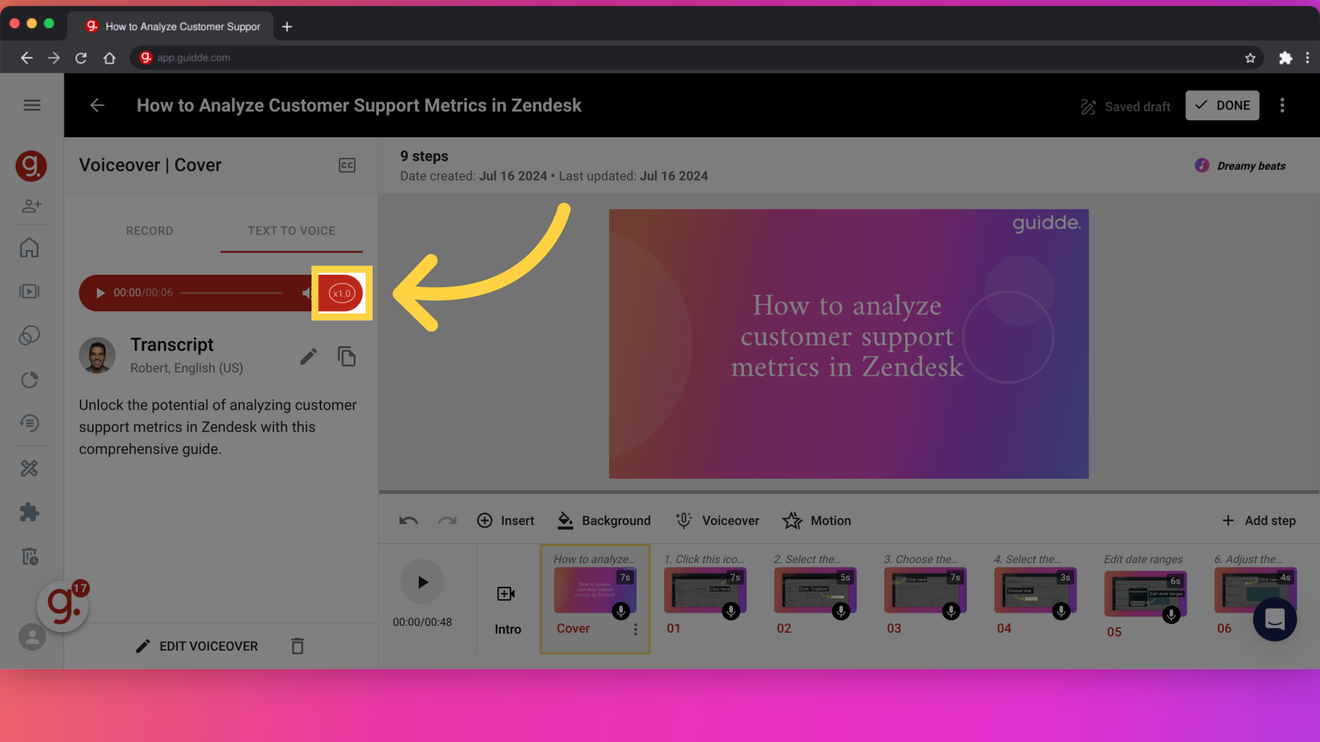The height and width of the screenshot is (742, 1320).
Task: Open the chat support bubble
Action: [x=1275, y=619]
